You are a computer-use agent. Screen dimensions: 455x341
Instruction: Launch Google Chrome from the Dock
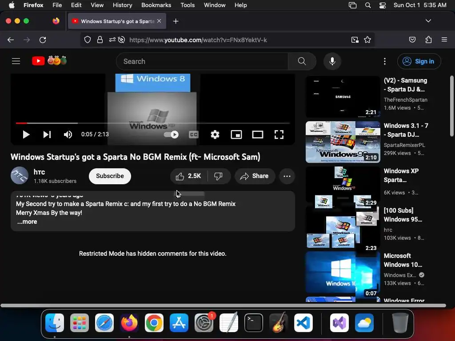[x=154, y=323]
